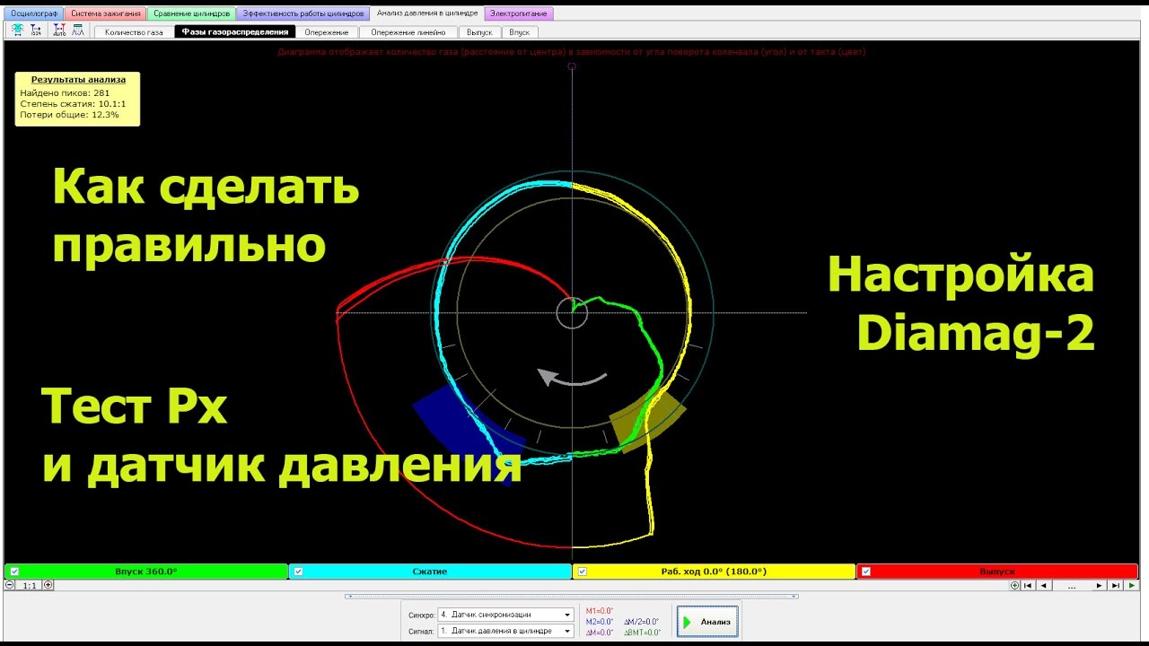Click the M2=0.0° readout
Screen dimensions: 1149x646
(x=599, y=622)
